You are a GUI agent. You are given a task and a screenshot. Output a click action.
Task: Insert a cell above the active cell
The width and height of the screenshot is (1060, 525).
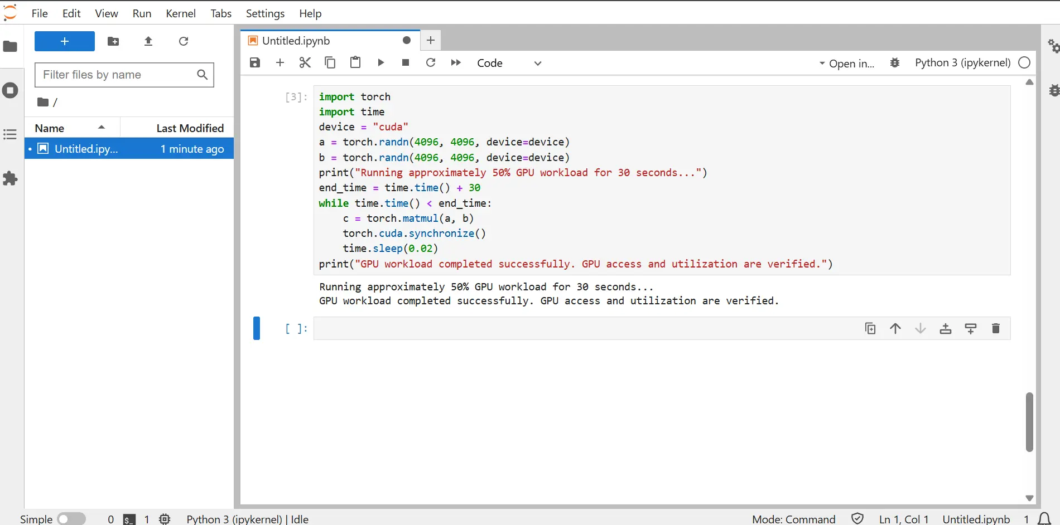946,328
